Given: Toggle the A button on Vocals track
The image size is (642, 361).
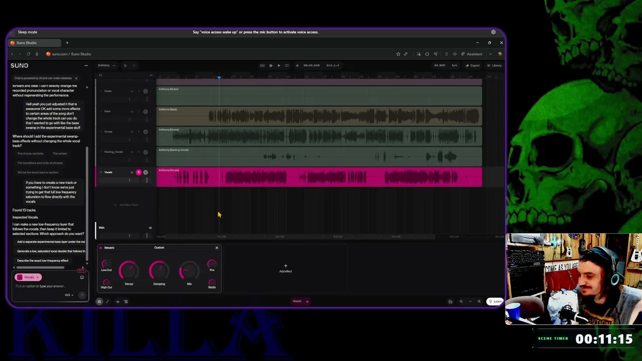Looking at the screenshot, I should (145, 172).
